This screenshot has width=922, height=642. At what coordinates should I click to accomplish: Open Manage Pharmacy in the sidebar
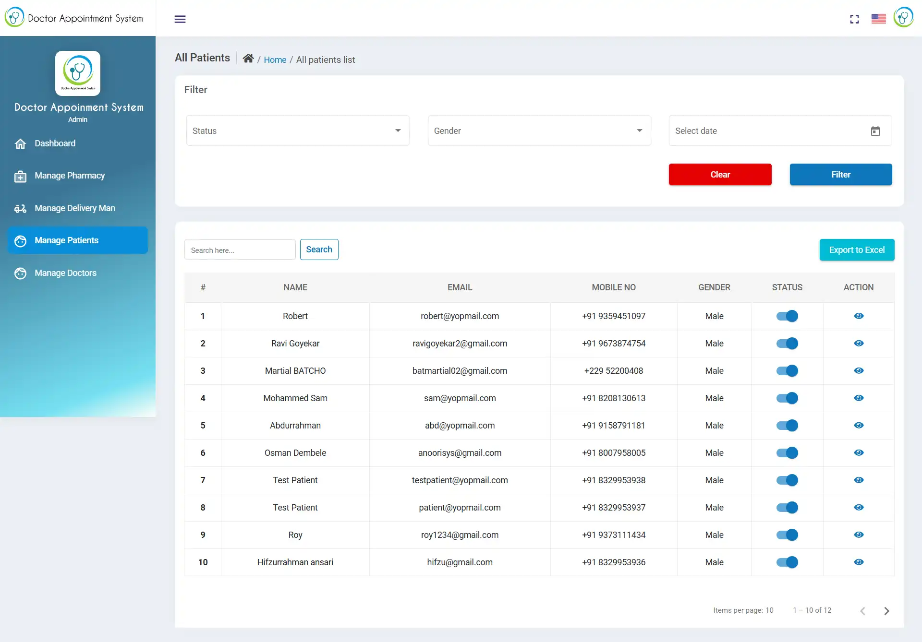point(78,176)
